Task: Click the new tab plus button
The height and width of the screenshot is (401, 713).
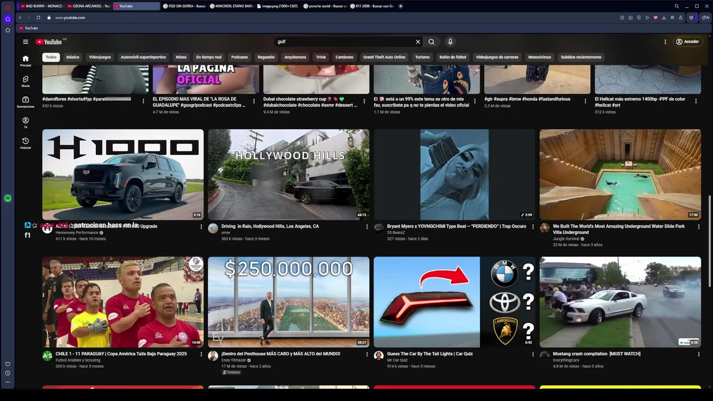Action: coord(401,6)
